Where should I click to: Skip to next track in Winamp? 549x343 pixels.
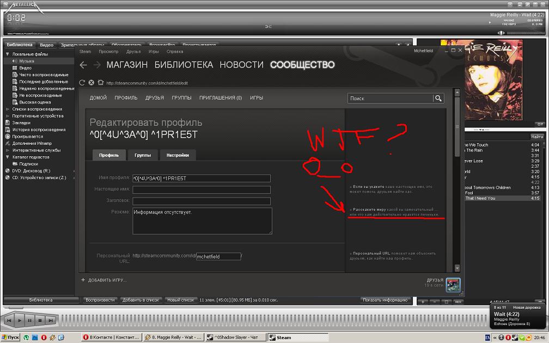tap(50, 321)
